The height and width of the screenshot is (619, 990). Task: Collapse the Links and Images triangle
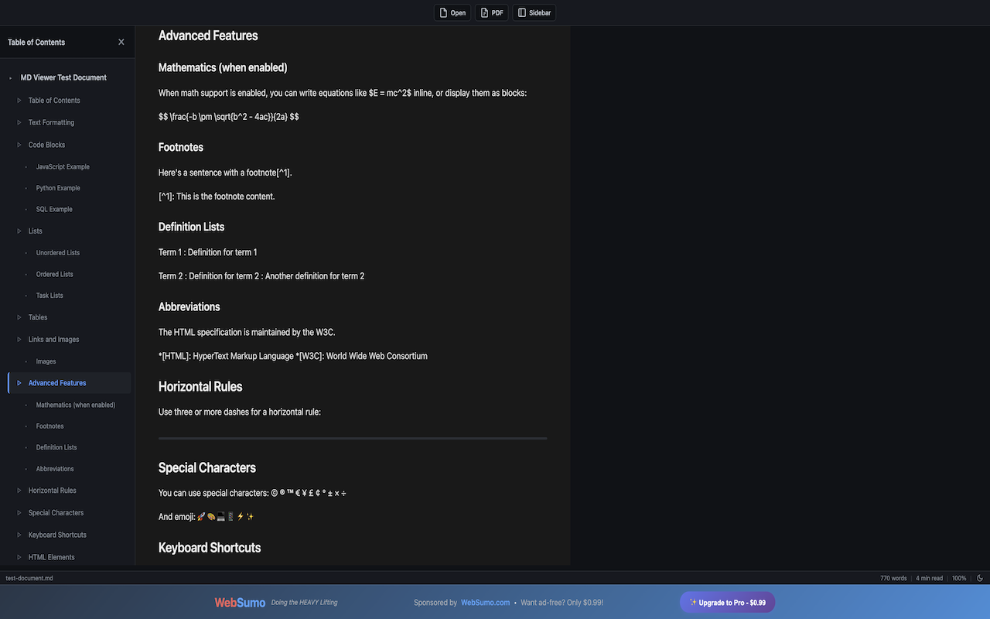coord(19,339)
